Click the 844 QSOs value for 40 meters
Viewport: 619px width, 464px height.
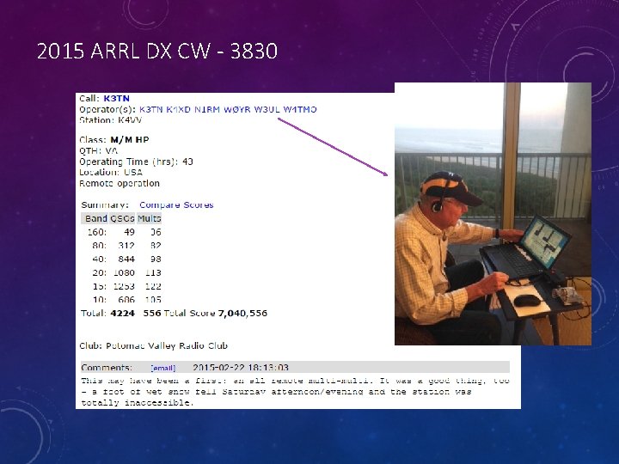126,259
